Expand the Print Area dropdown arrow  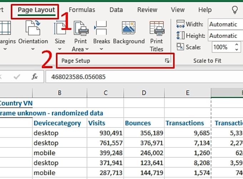tap(87, 49)
